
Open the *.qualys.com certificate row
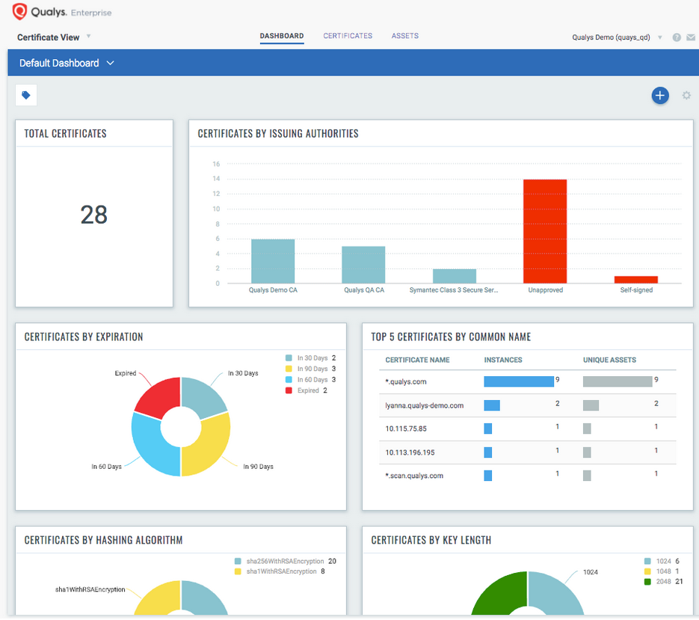(x=527, y=382)
